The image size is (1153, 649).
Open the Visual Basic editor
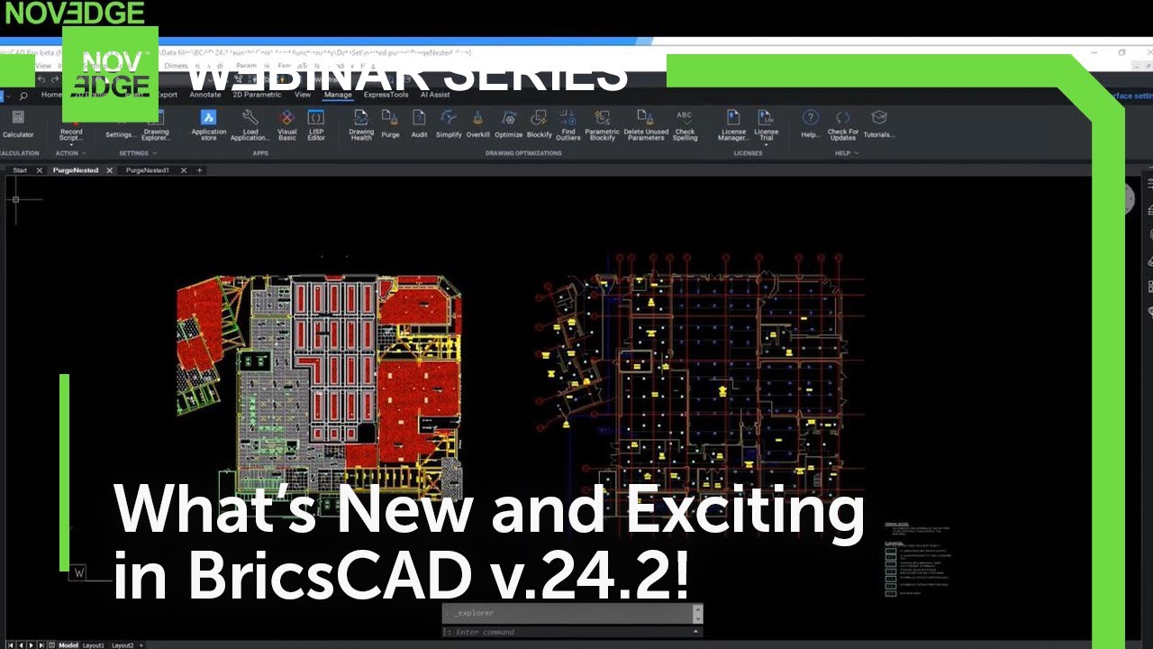[286, 124]
